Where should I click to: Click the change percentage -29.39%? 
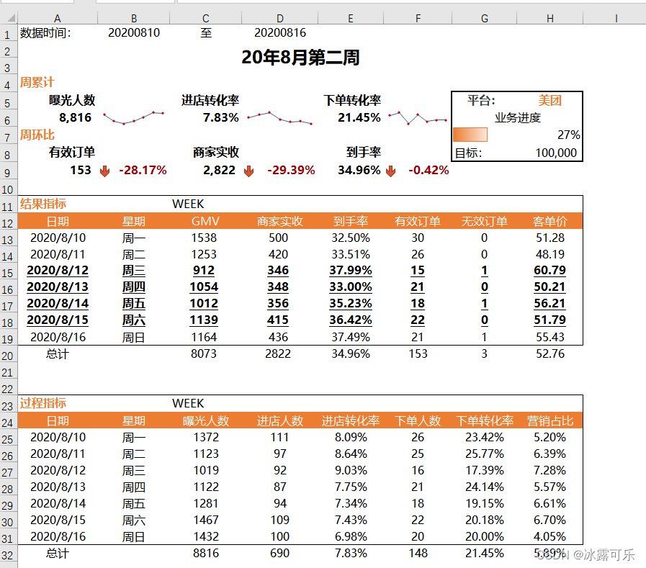(x=291, y=170)
